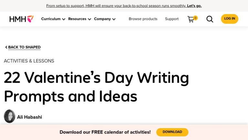The width and height of the screenshot is (248, 140).
Task: Expand the Curriculum dropdown menu
Action: click(x=53, y=19)
